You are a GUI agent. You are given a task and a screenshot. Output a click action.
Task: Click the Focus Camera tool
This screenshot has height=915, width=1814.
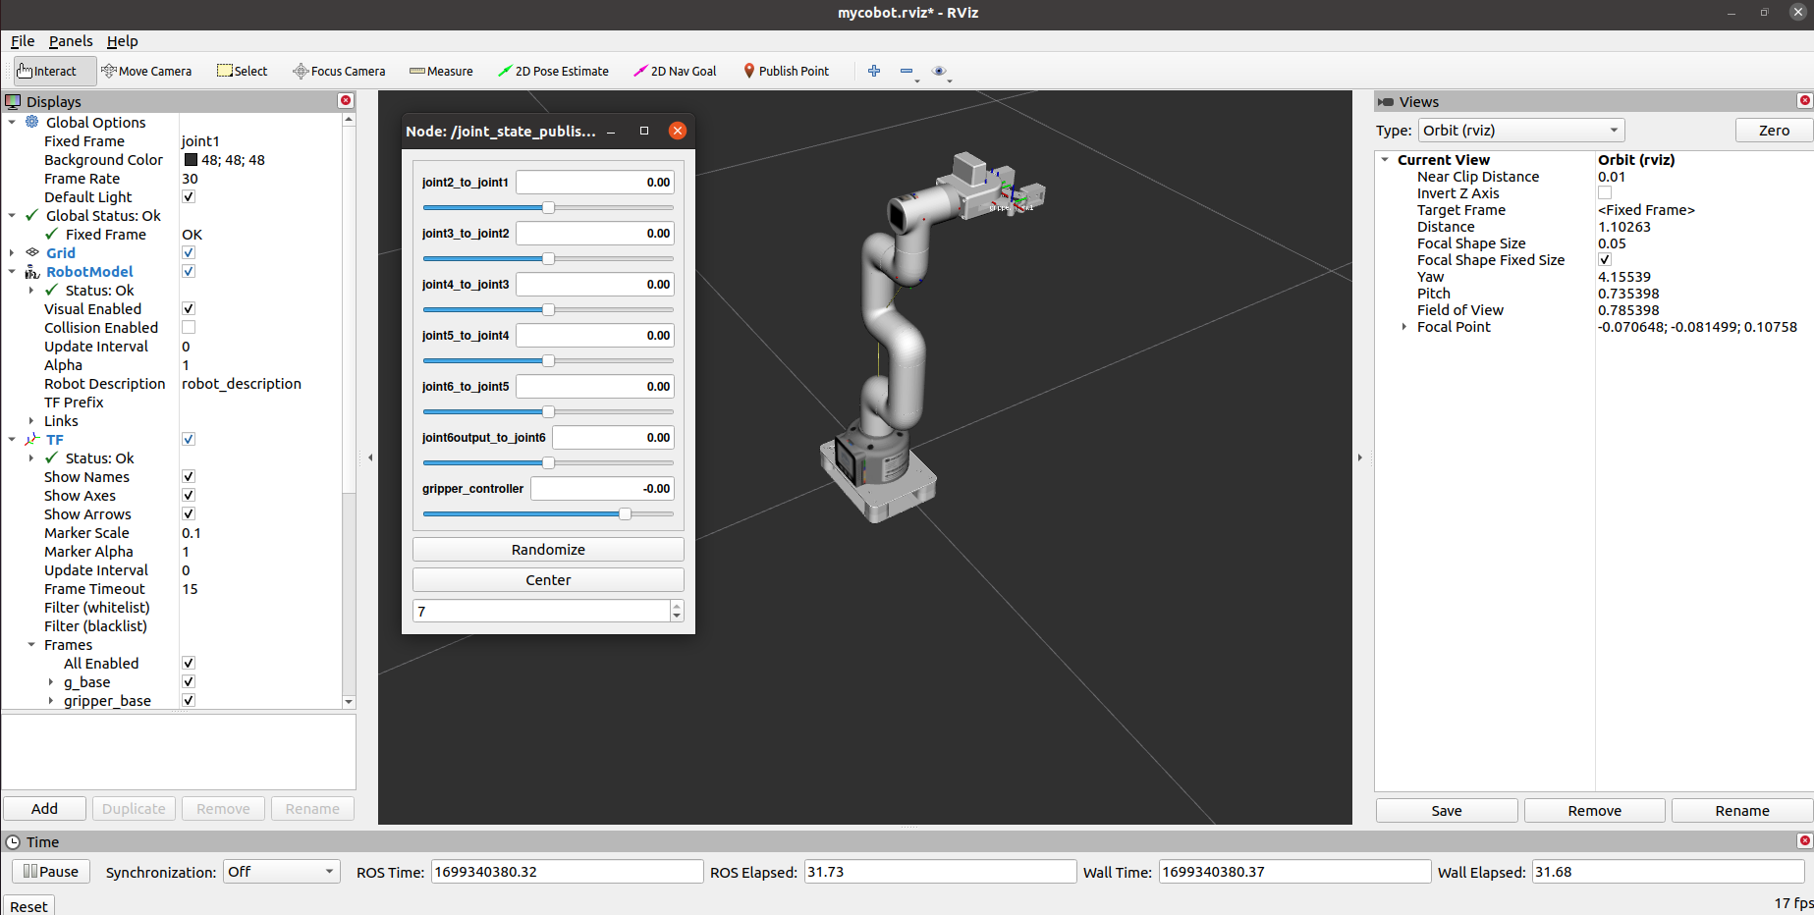[339, 71]
